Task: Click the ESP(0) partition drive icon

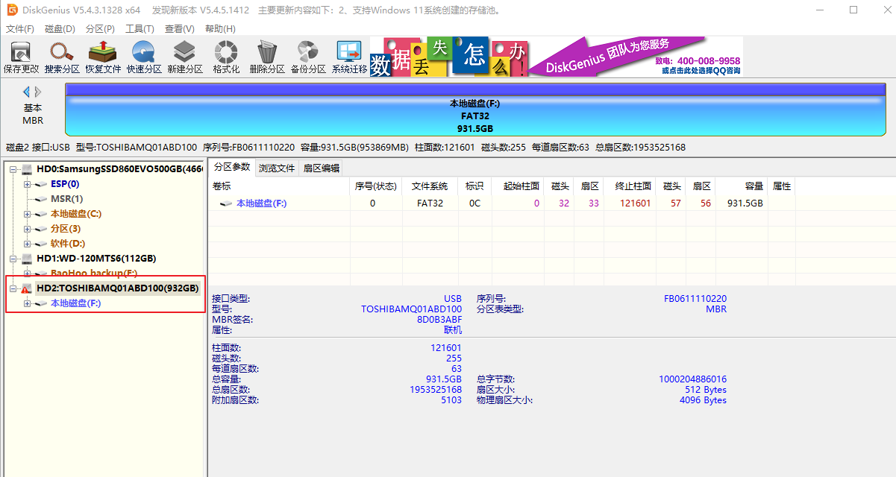Action: (42, 184)
